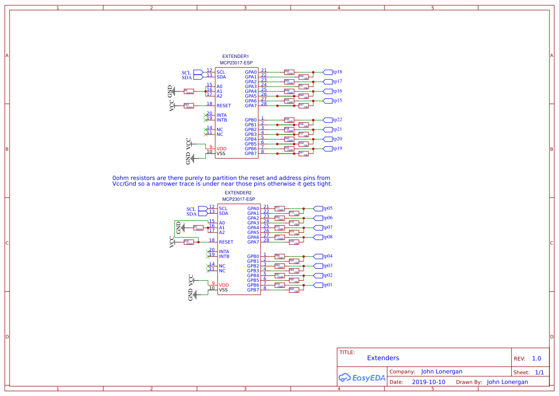Click the SCL port symbol on EXTENDER1

click(198, 72)
